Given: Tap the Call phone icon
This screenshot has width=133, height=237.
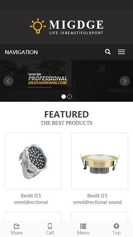Looking at the screenshot, I should coord(50,226).
